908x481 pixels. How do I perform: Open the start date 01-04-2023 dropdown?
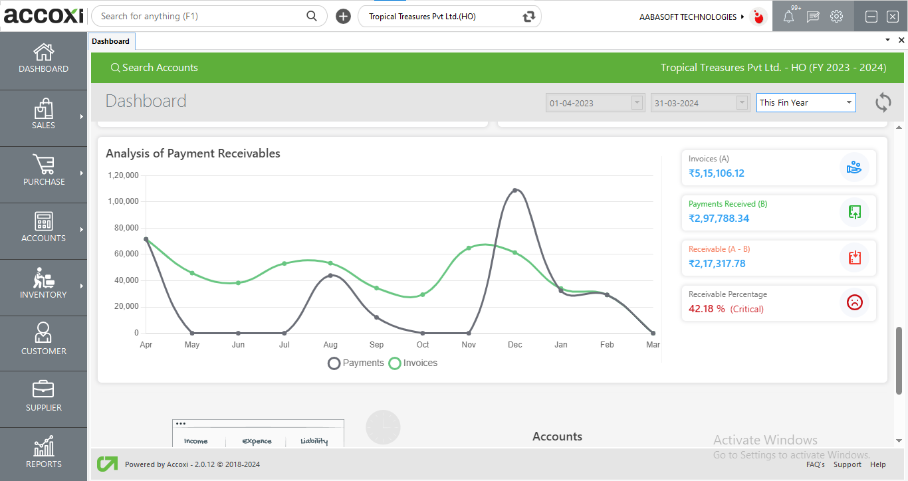tap(637, 103)
